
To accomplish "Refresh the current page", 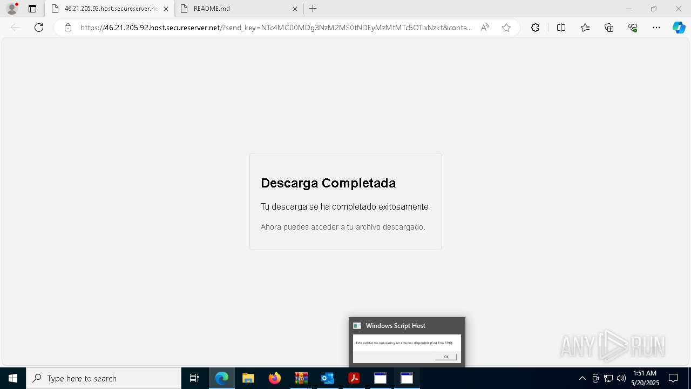I will [x=39, y=28].
